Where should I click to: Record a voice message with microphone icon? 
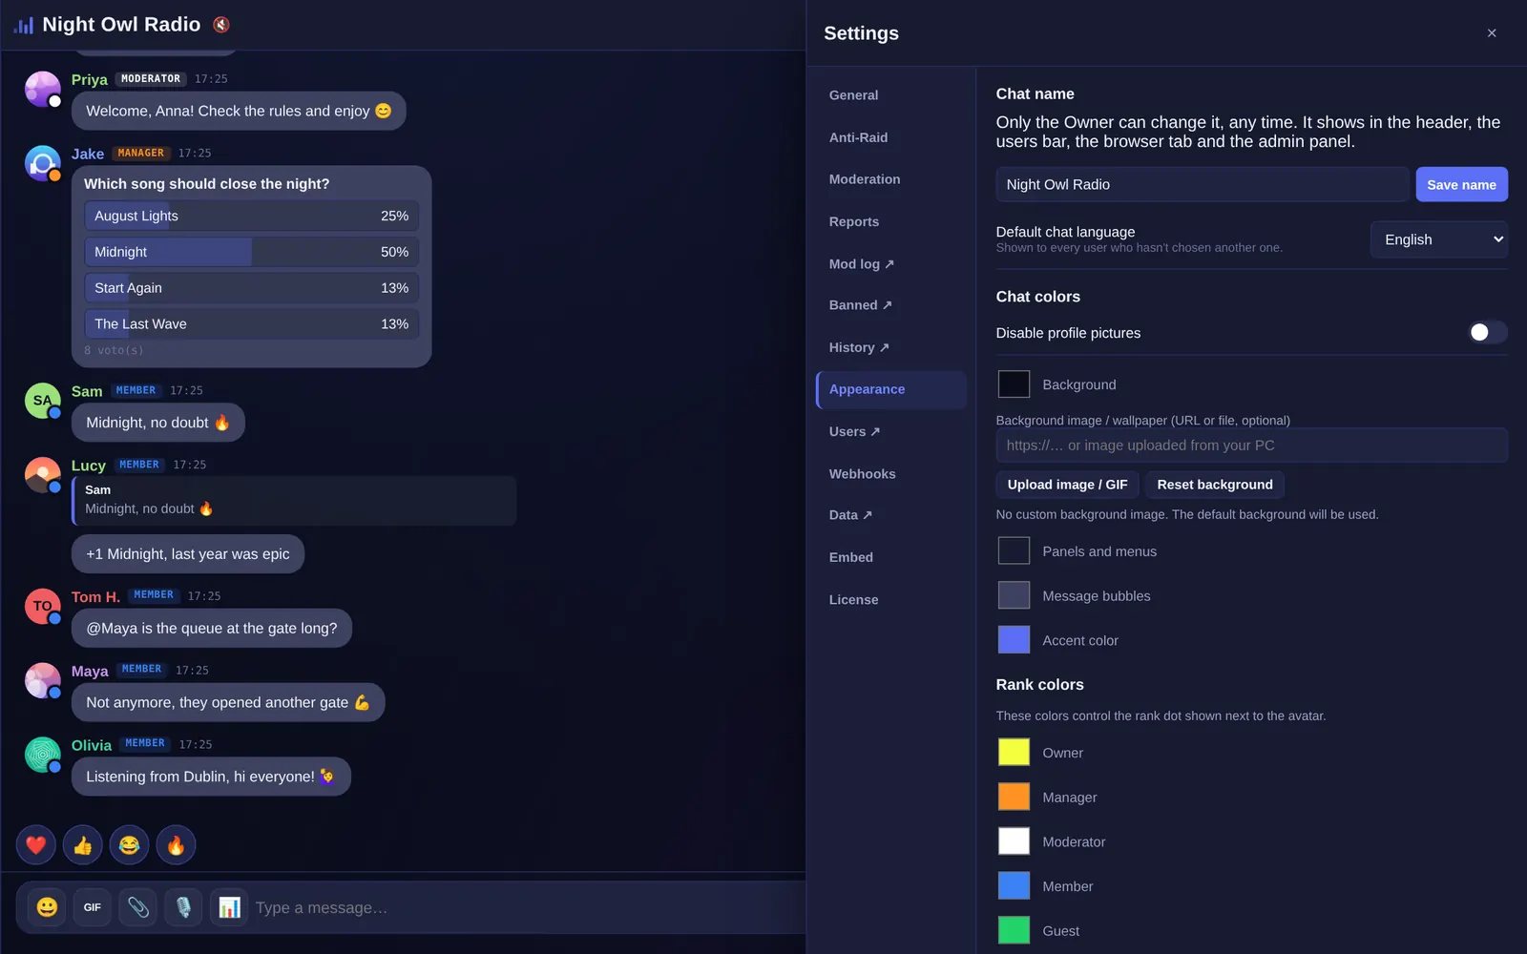tap(184, 907)
